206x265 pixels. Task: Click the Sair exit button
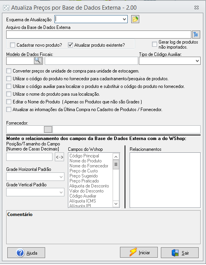(x=180, y=253)
